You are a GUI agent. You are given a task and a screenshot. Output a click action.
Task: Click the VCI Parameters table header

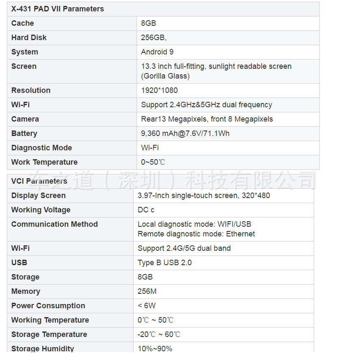coord(39,181)
